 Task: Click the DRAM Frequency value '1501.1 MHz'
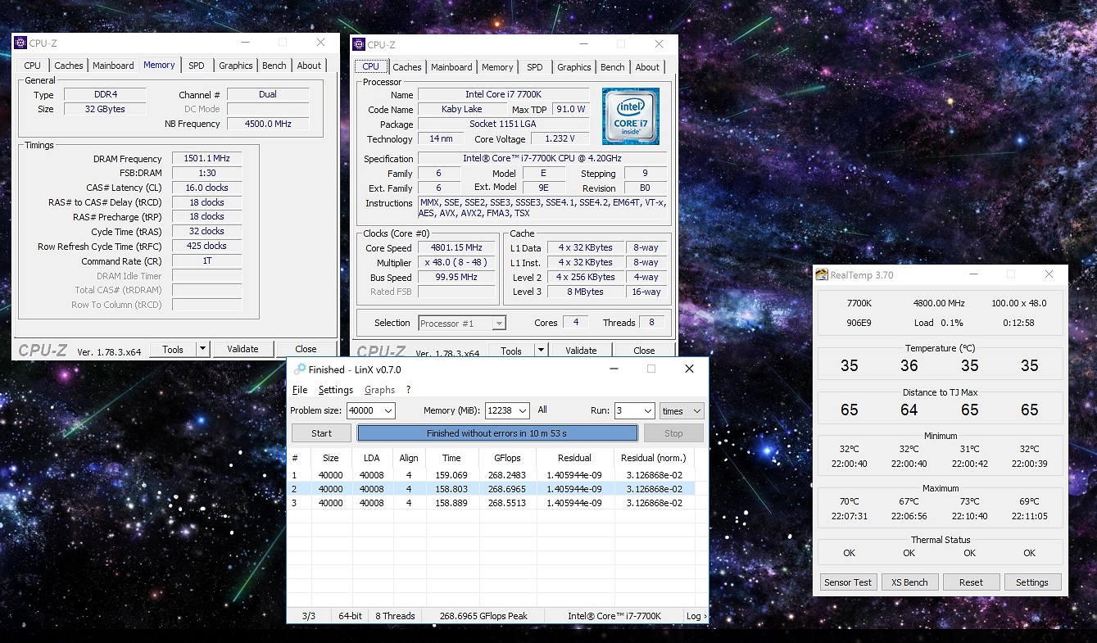206,159
